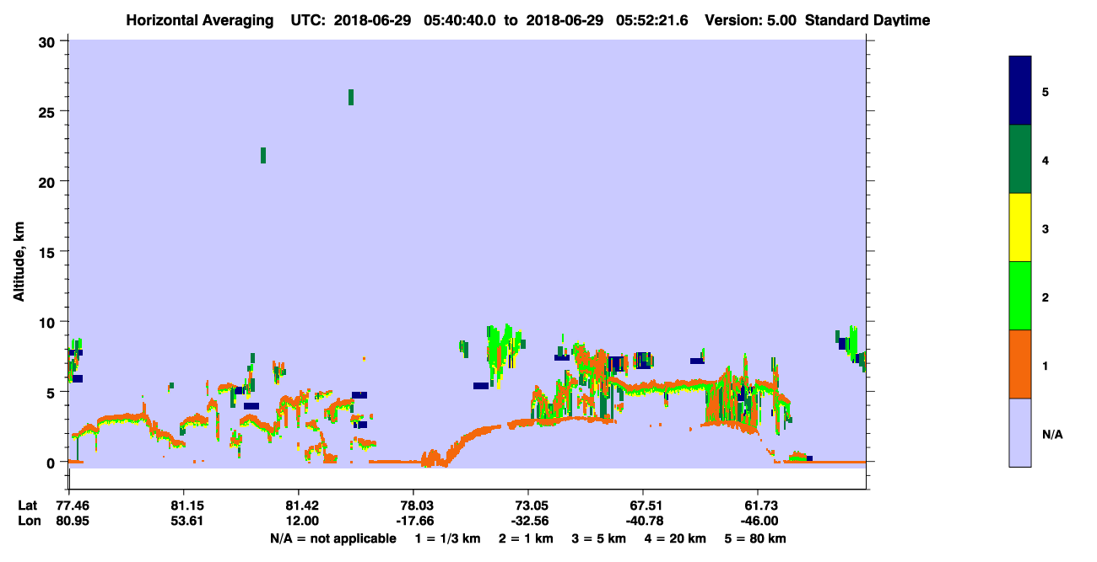Click the longitude value -32.56
The height and width of the screenshot is (562, 1097).
[528, 521]
